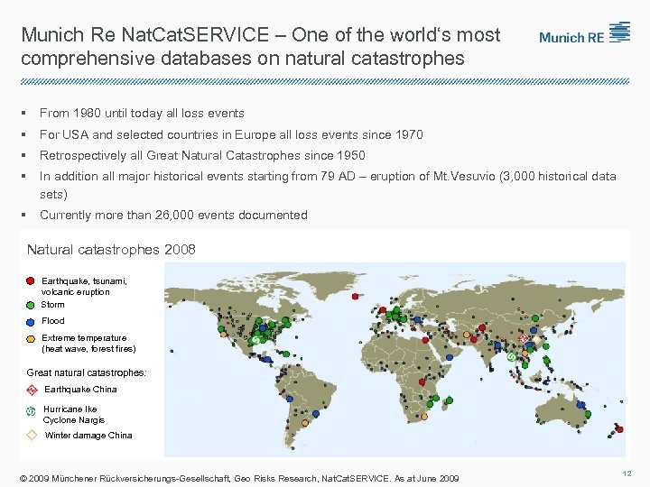Click the blue marker in Central America
The image size is (650, 487).
tap(267, 360)
